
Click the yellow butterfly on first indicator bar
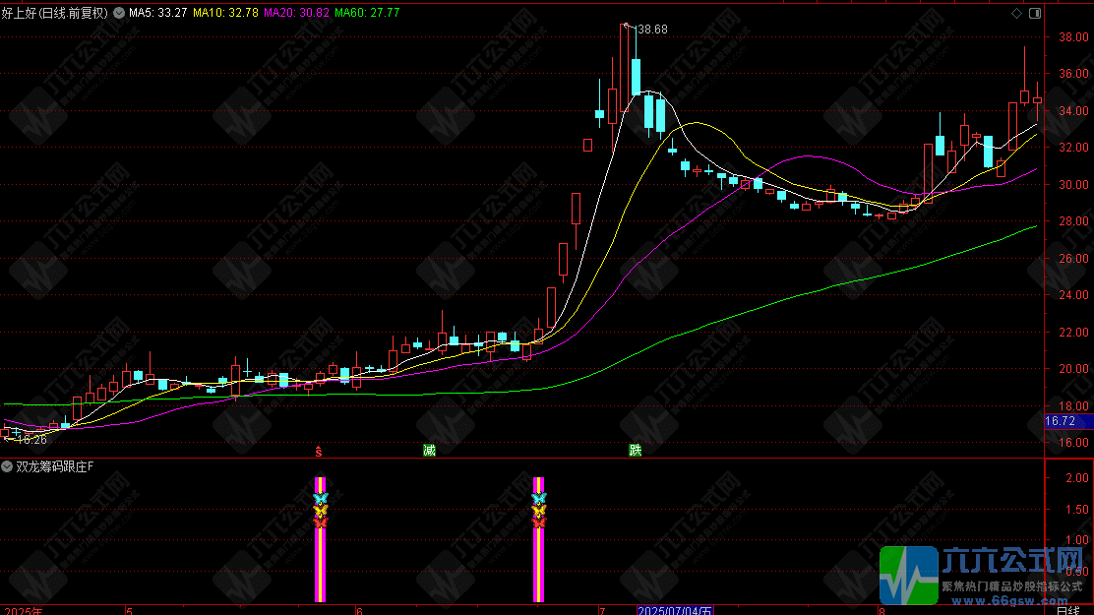[321, 511]
